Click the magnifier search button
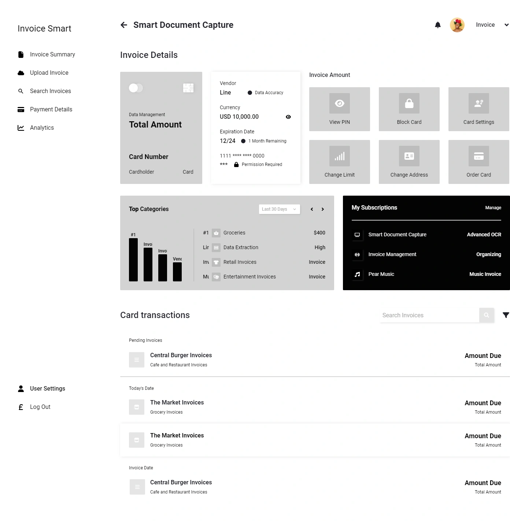 pyautogui.click(x=486, y=315)
